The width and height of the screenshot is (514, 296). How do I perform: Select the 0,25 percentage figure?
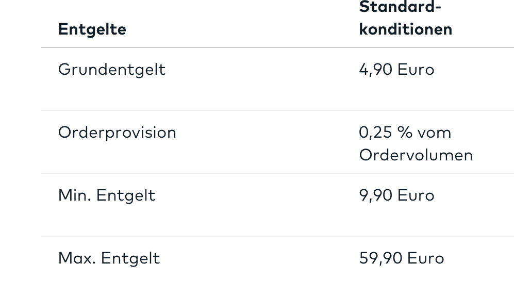(x=376, y=133)
